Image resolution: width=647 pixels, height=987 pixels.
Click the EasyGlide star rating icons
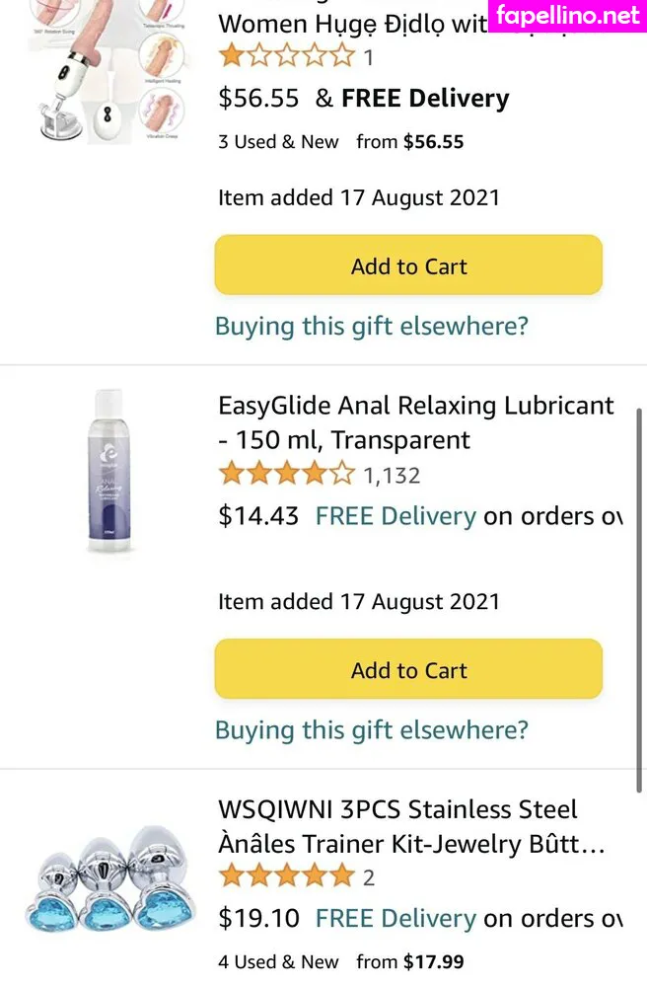click(x=285, y=475)
